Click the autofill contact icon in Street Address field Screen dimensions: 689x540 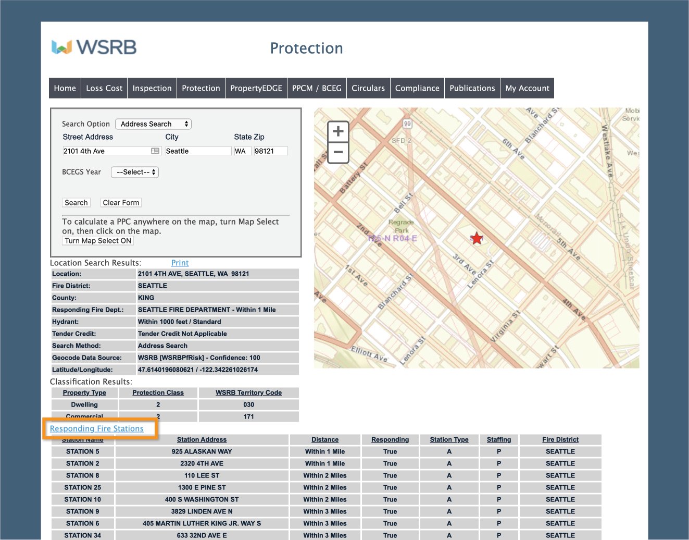[155, 151]
